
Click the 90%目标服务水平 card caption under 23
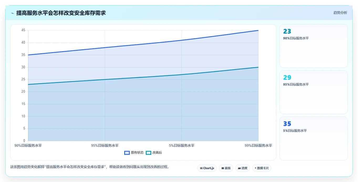[x=296, y=38]
